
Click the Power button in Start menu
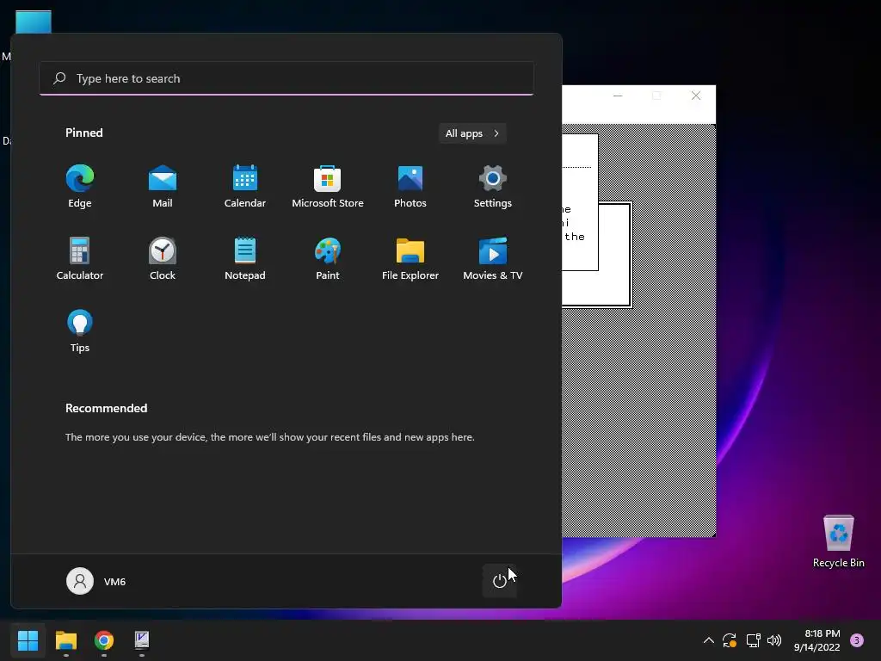click(500, 581)
